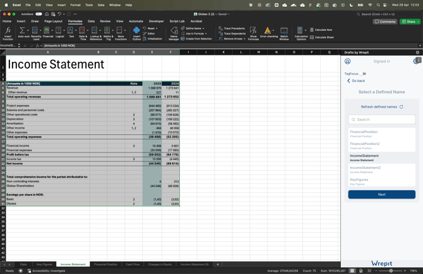This screenshot has height=274, width=423.
Task: Click the Name Box
Action: (9, 45)
